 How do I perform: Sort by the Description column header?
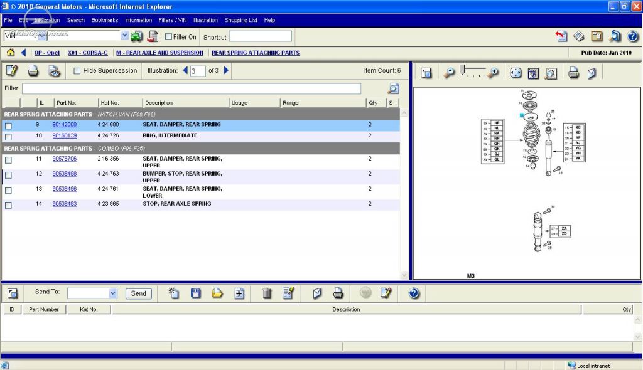click(185, 103)
